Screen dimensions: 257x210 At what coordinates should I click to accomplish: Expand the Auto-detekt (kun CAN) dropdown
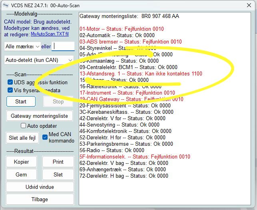pos(39,60)
